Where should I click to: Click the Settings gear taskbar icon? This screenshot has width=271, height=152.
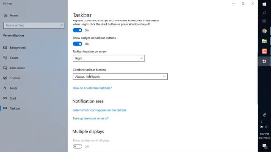pyautogui.click(x=264, y=61)
